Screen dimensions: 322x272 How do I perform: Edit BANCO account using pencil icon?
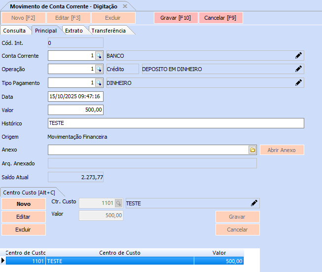point(298,56)
